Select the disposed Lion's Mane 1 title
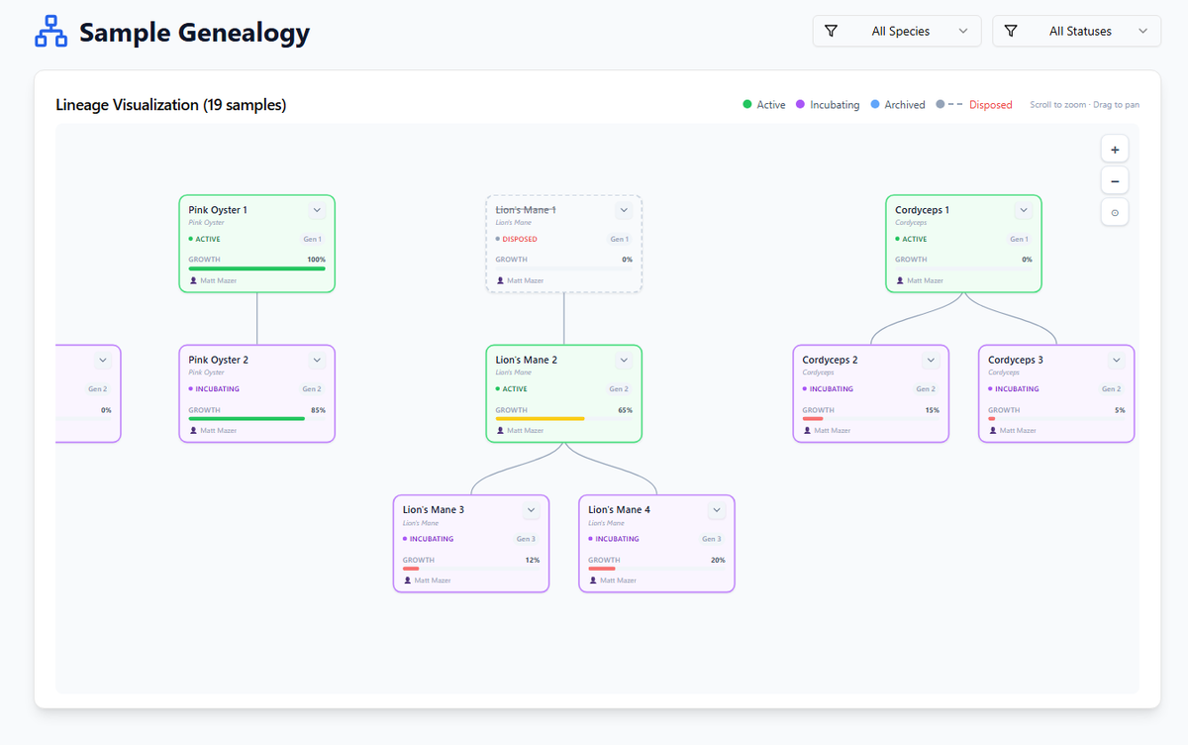Image resolution: width=1188 pixels, height=745 pixels. click(526, 210)
